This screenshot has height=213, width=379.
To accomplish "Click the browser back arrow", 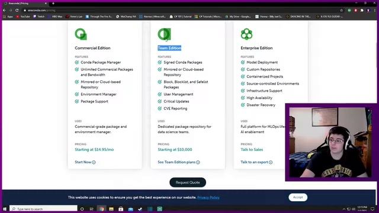I will point(4,11).
